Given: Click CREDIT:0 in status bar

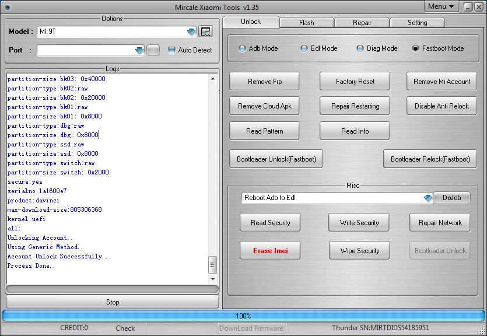Looking at the screenshot, I should pos(74,328).
